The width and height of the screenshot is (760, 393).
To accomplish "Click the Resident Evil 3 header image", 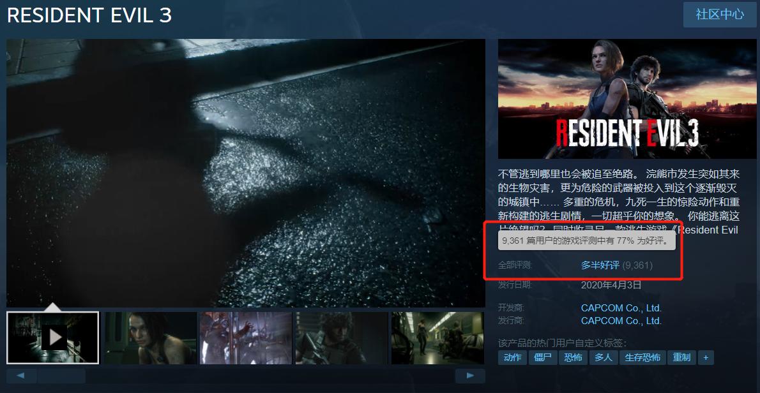I will (627, 100).
